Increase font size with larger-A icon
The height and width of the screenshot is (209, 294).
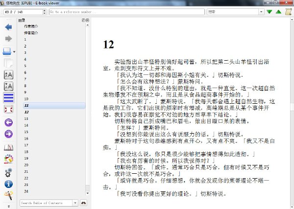pyautogui.click(x=8, y=75)
